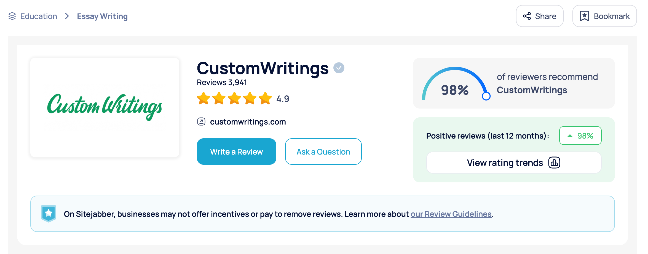Image resolution: width=648 pixels, height=254 pixels.
Task: Click the five-star rating display
Action: (234, 99)
